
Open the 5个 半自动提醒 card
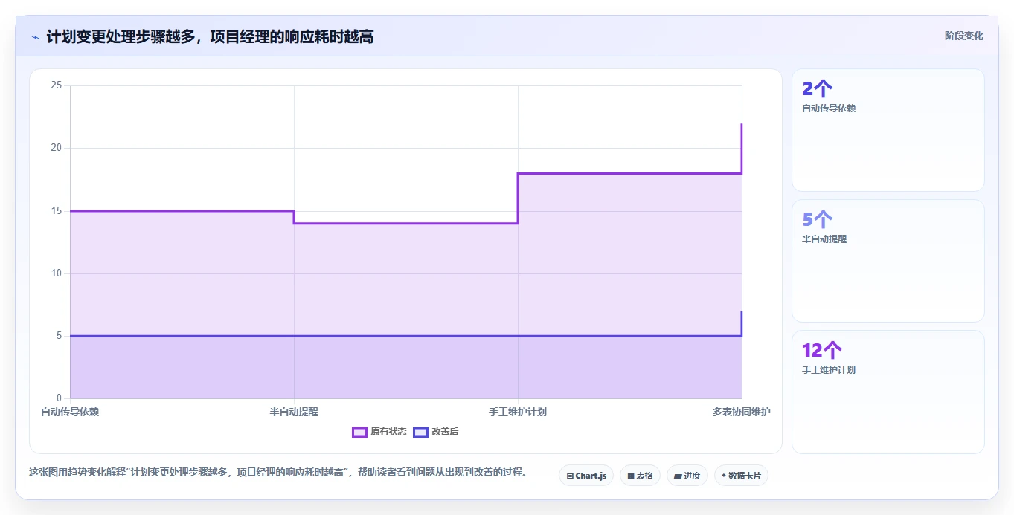point(888,261)
